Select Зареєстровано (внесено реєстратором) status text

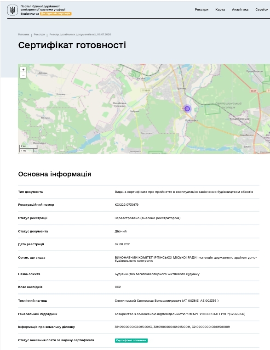click(148, 218)
